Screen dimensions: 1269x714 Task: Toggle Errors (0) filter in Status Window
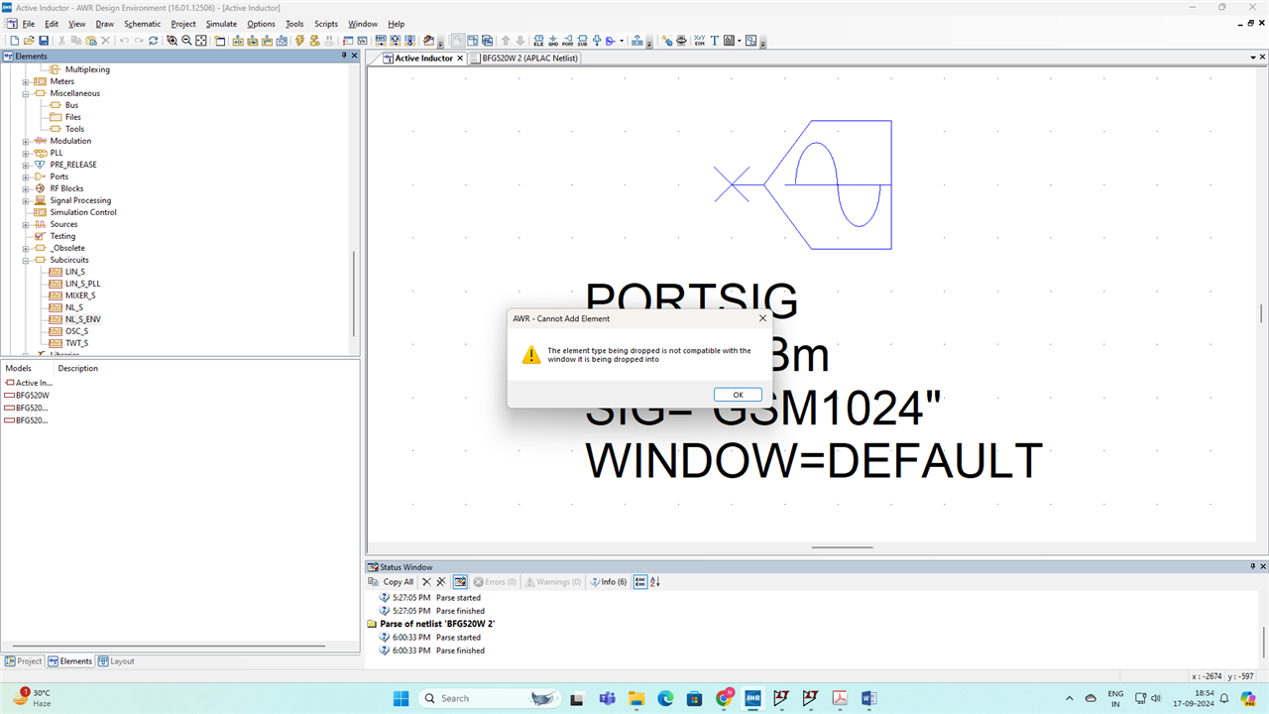pos(495,582)
